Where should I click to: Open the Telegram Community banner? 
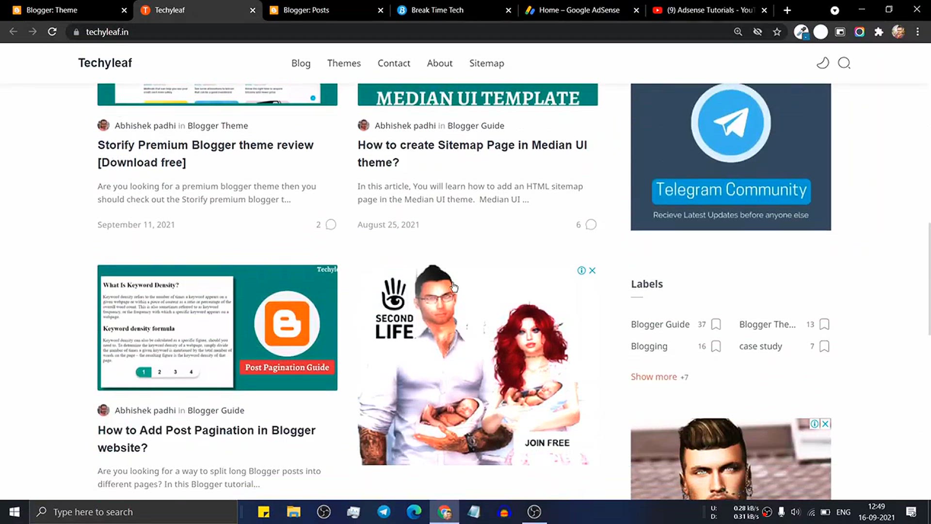[x=731, y=157]
